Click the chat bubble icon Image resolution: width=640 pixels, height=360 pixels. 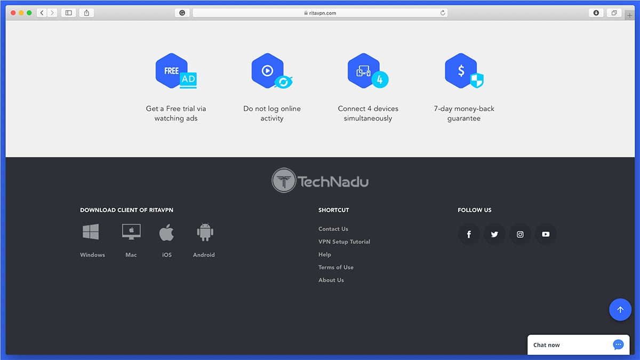pos(618,345)
